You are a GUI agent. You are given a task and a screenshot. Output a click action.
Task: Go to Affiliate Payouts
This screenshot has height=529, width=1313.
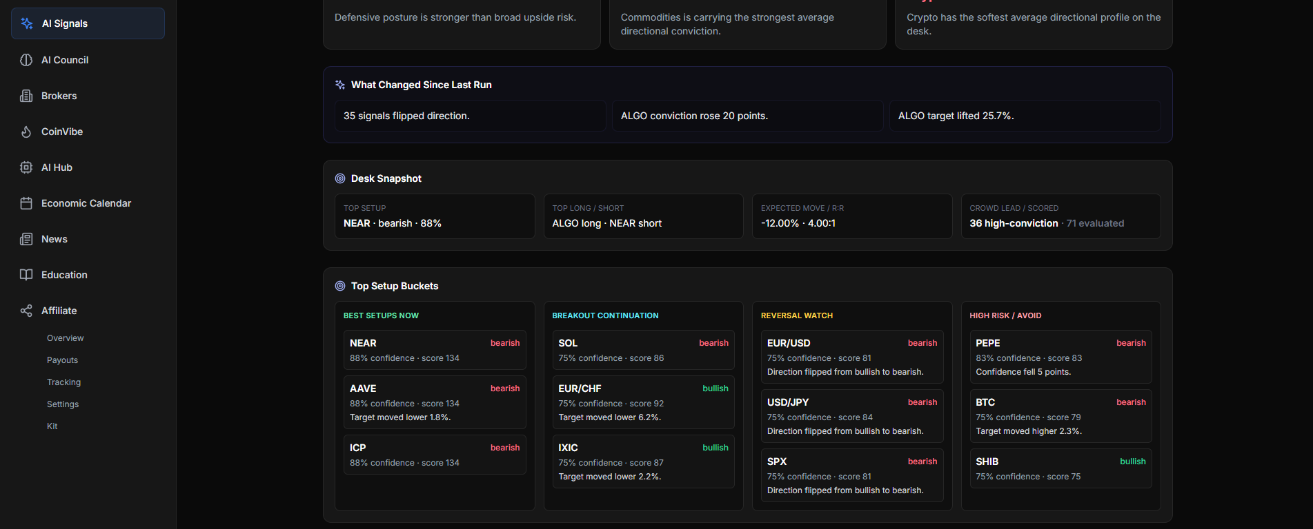coord(62,360)
